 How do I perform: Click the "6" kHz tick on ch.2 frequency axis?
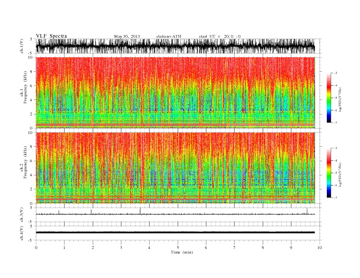31,161
